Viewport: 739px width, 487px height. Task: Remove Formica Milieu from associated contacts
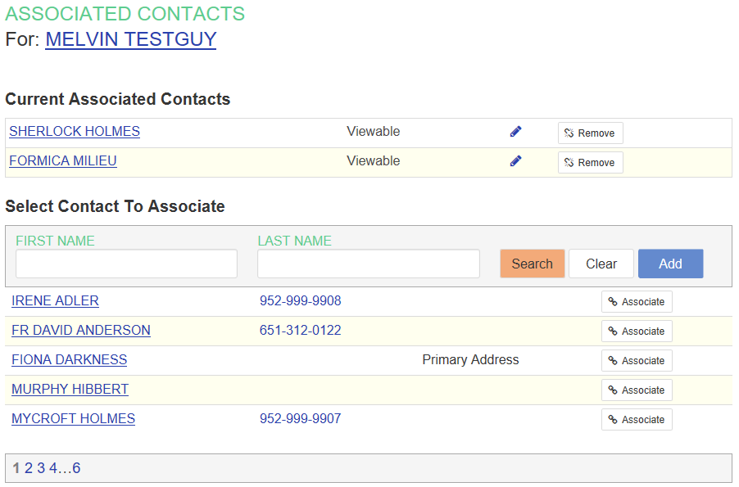pos(590,163)
